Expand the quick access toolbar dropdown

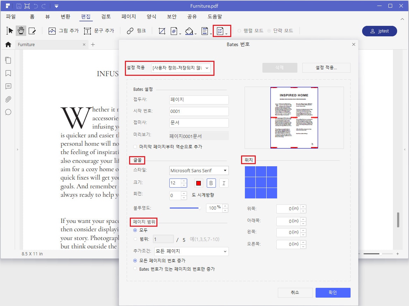[56, 6]
